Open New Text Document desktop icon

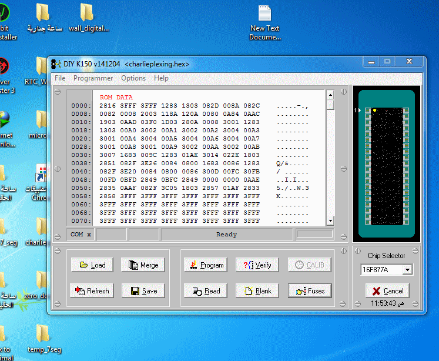pos(264,23)
